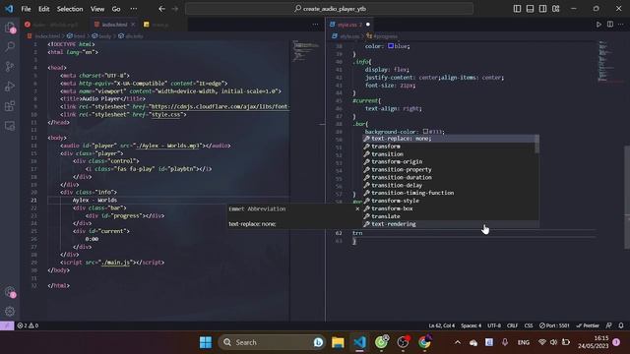Open the html breadcrumb dropdown
Screen dimensions: 630x354
(76, 36)
